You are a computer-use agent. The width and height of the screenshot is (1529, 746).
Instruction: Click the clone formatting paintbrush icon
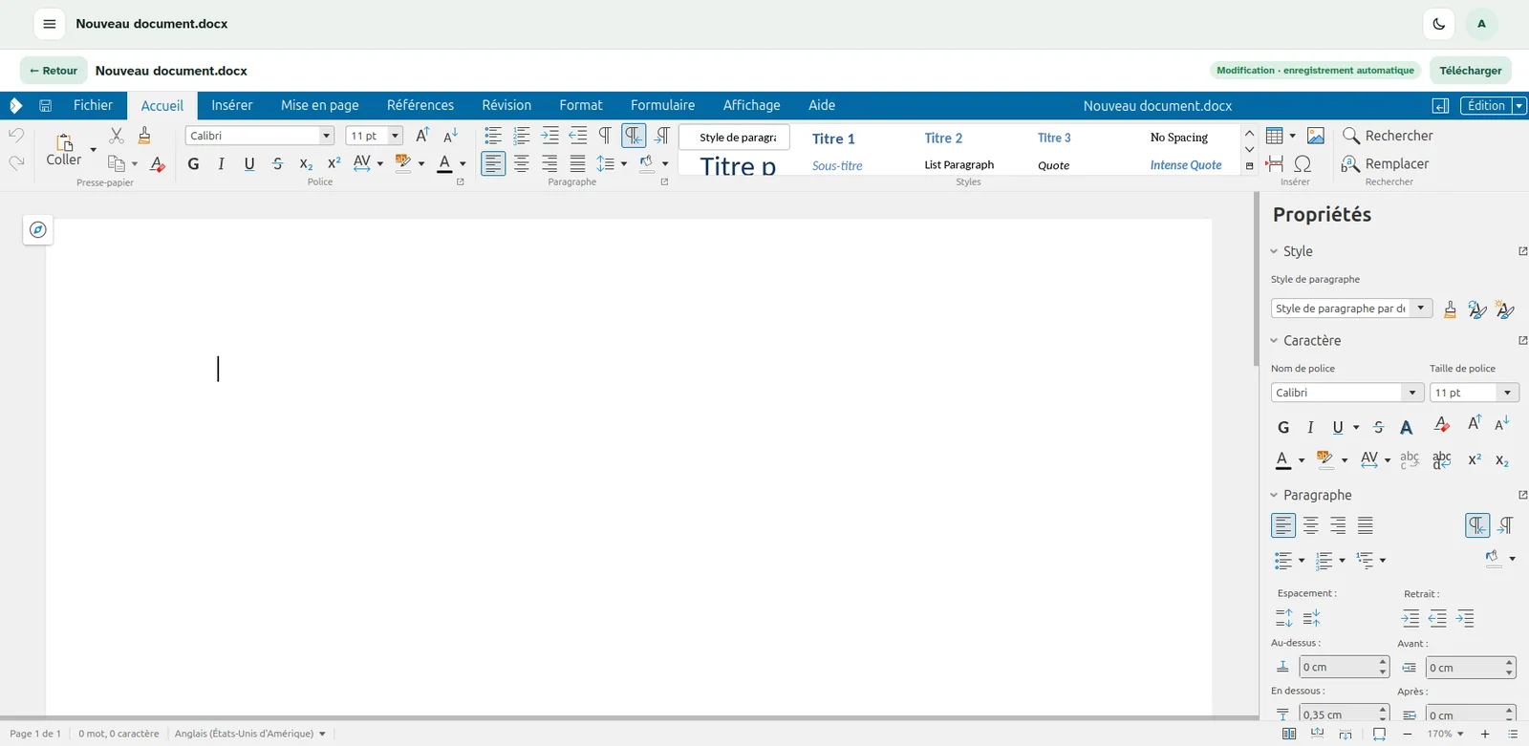click(144, 136)
